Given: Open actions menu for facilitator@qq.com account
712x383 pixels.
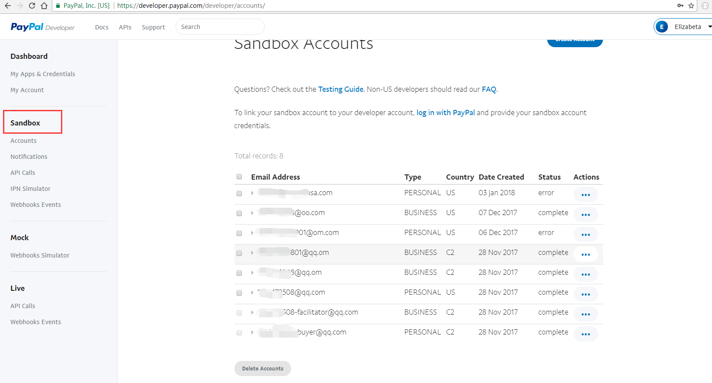Looking at the screenshot, I should 586,314.
